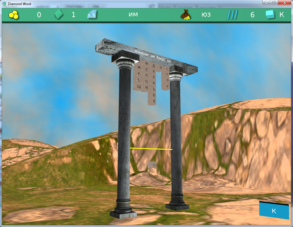Click the diamond gem icon
The height and width of the screenshot is (227, 293).
click(x=92, y=15)
